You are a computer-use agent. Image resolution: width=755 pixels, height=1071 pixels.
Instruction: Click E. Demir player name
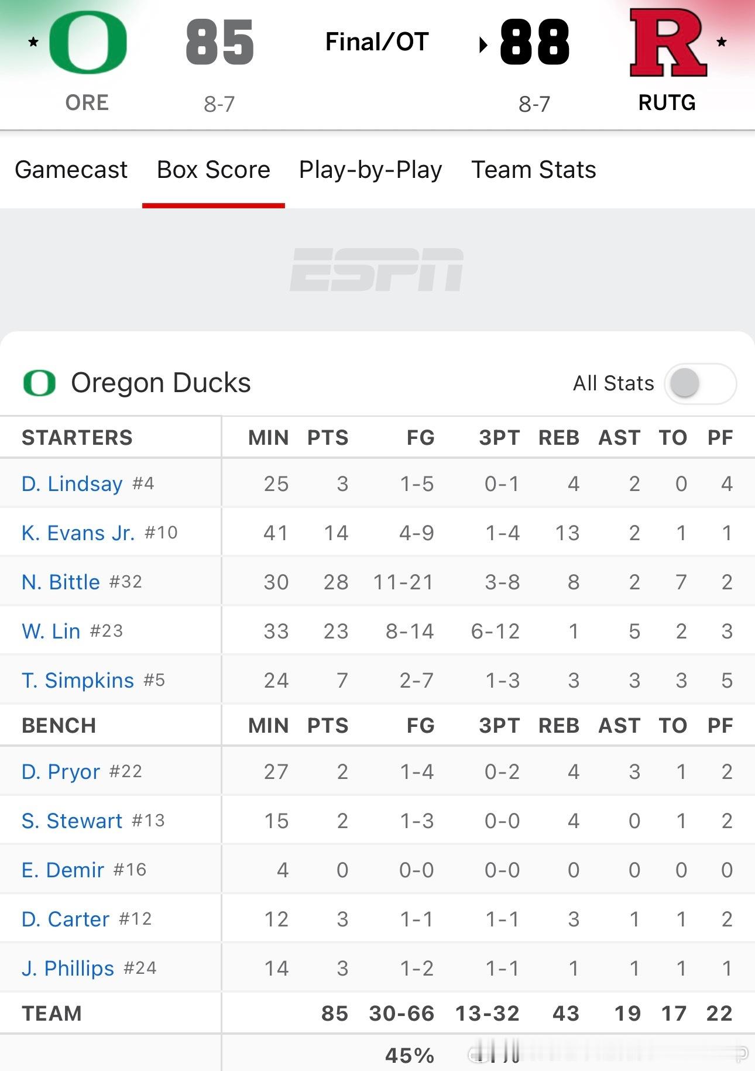point(63,870)
